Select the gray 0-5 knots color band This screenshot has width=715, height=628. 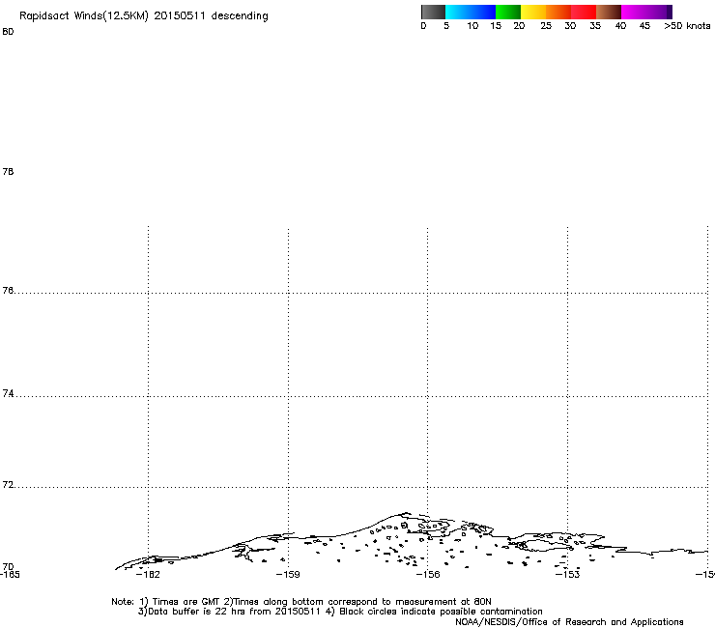pyautogui.click(x=433, y=12)
